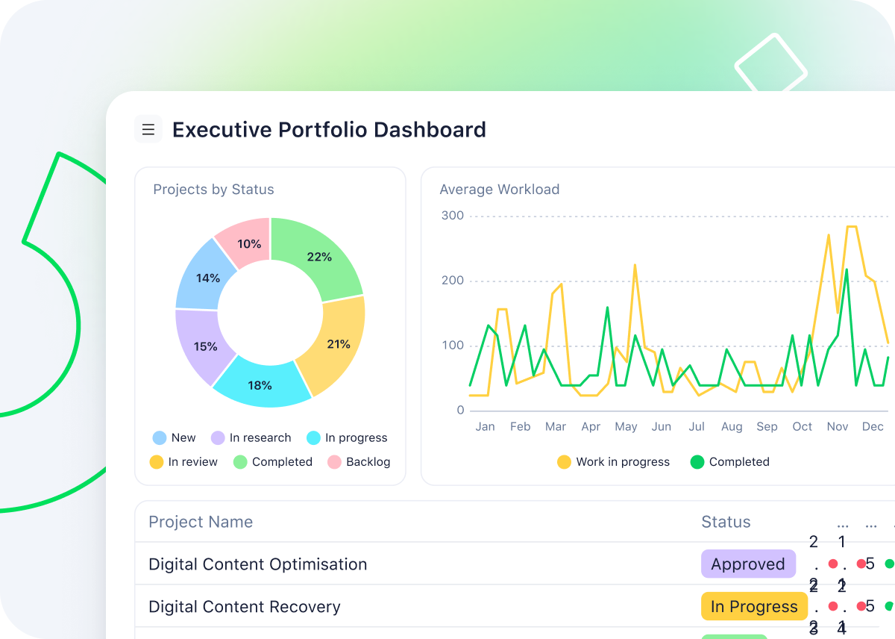Open the Approved status dropdown
This screenshot has width=895, height=639.
[x=748, y=564]
